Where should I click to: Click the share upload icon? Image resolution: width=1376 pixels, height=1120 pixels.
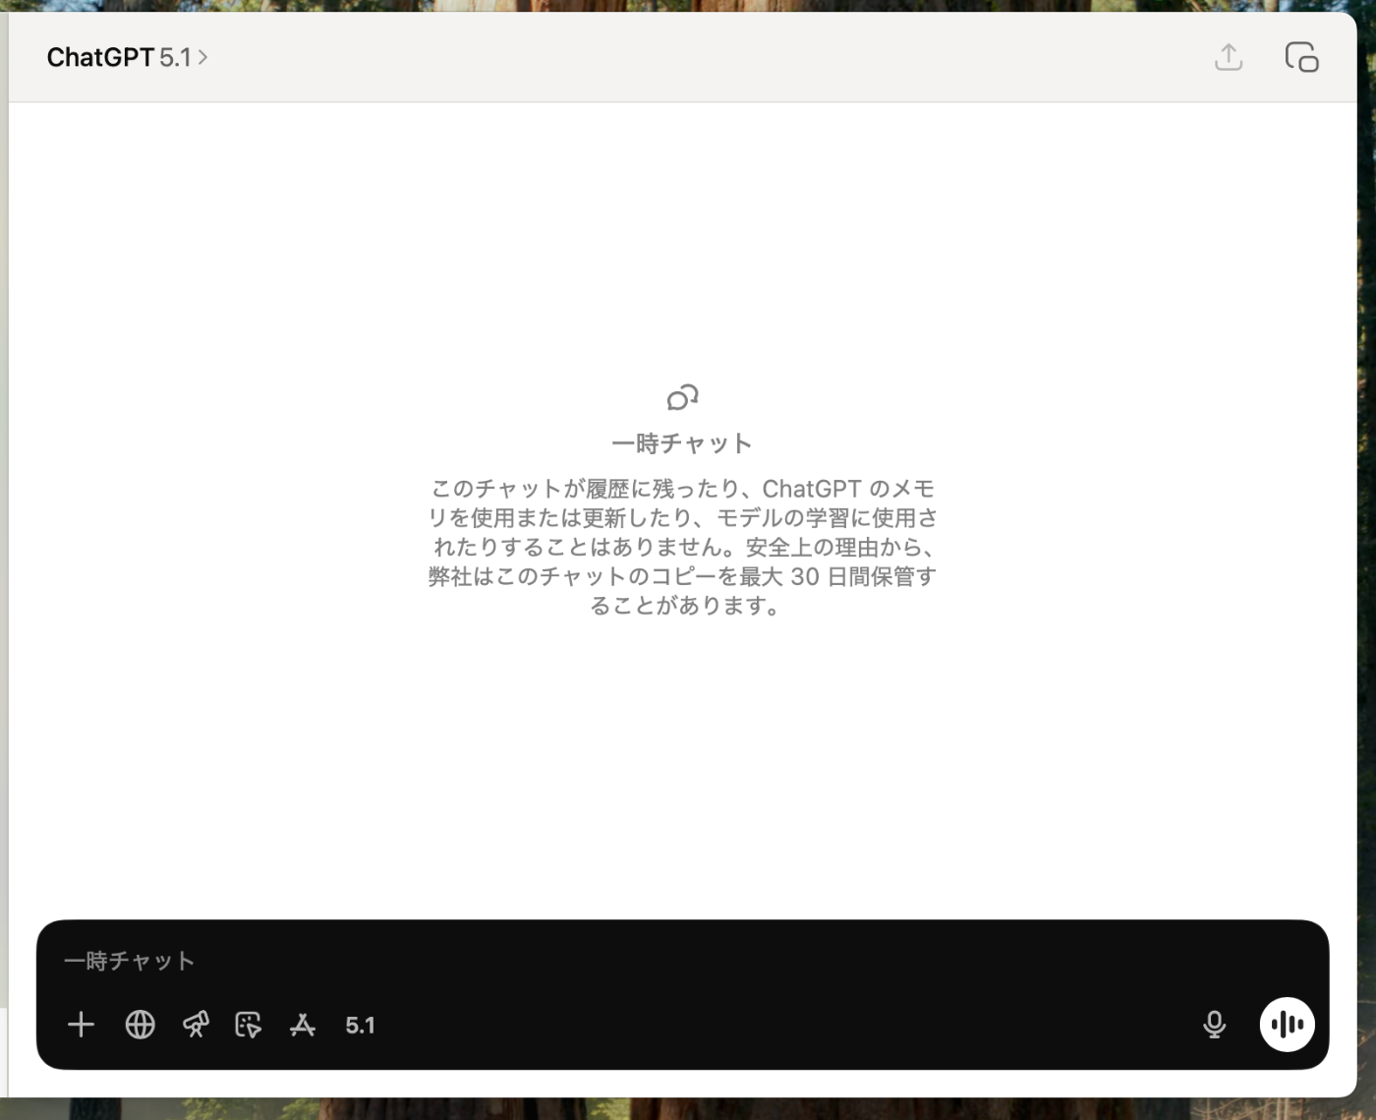click(x=1229, y=57)
